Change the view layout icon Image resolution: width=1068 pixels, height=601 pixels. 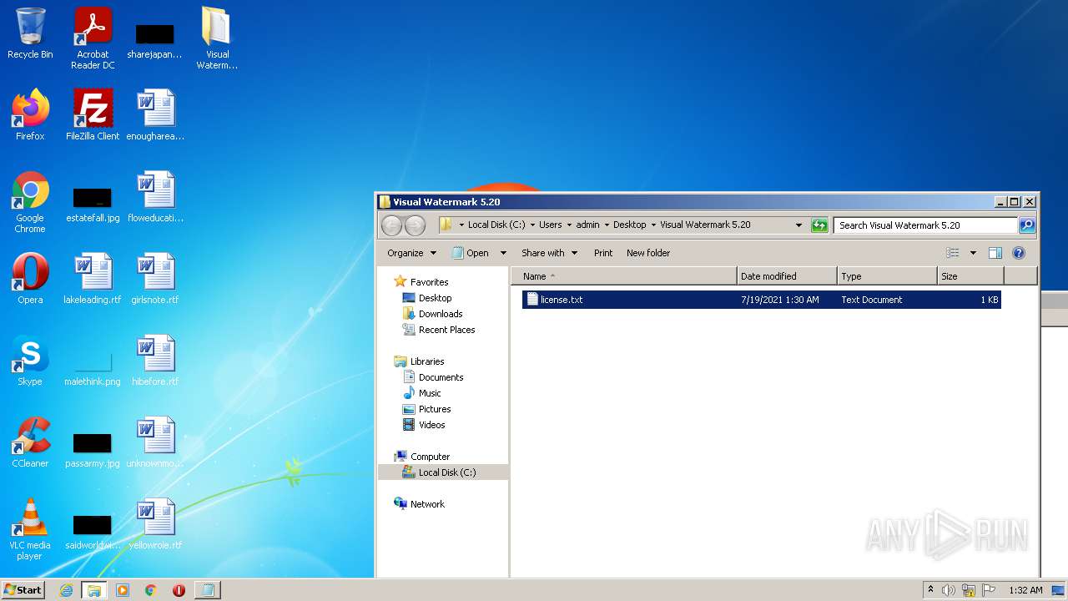[953, 253]
